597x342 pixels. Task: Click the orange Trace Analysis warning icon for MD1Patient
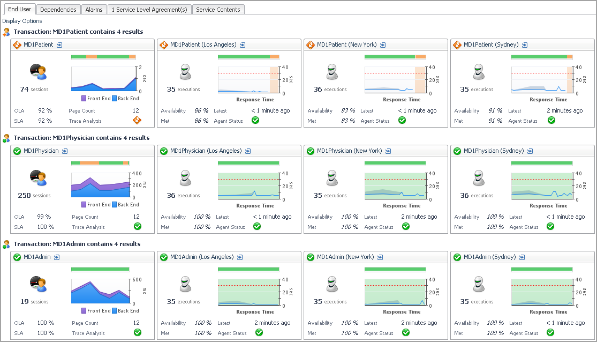click(137, 121)
